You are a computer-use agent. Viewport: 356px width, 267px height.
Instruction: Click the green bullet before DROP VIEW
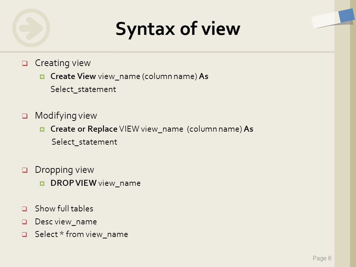pyautogui.click(x=42, y=184)
